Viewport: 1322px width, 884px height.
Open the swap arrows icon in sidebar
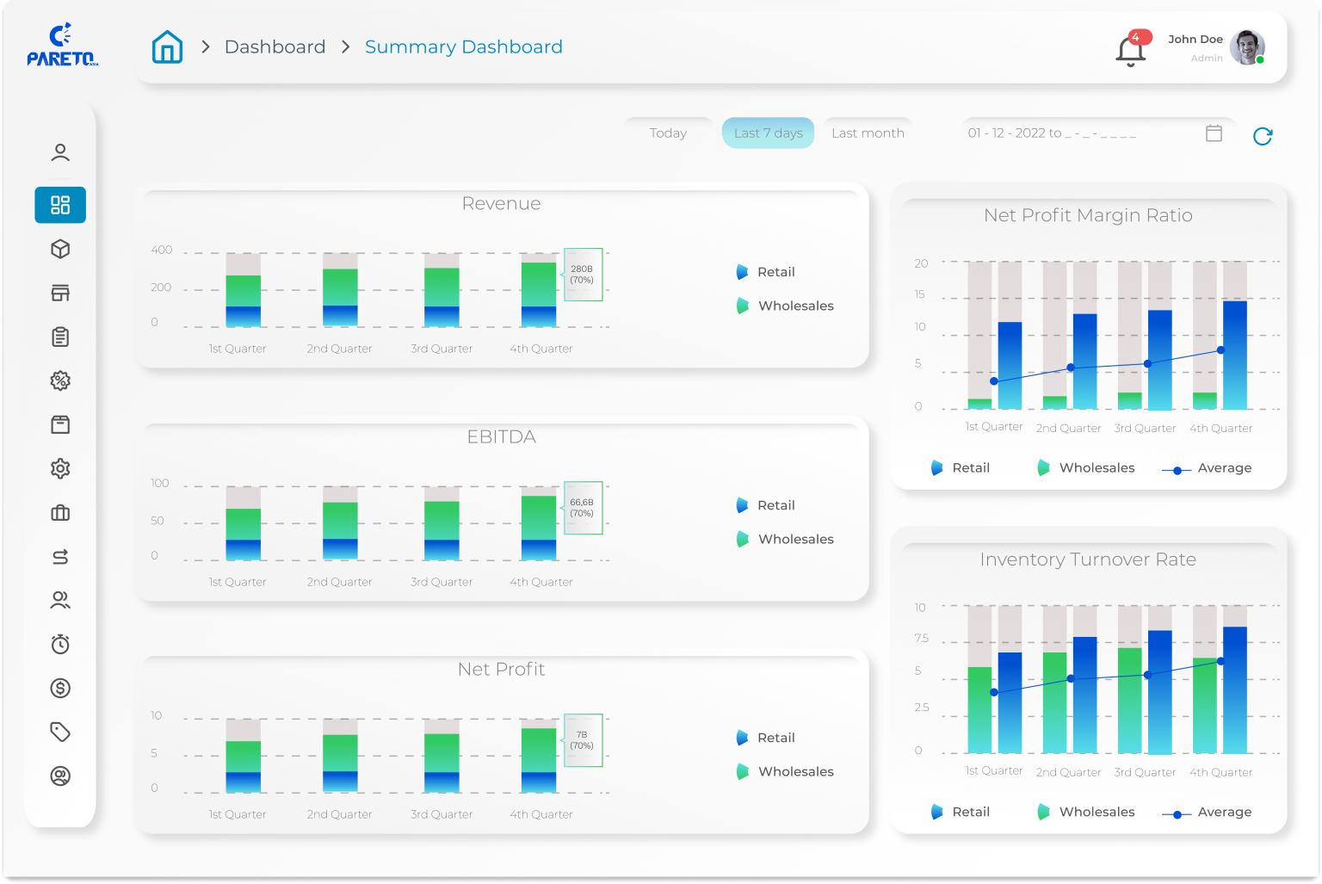point(60,557)
